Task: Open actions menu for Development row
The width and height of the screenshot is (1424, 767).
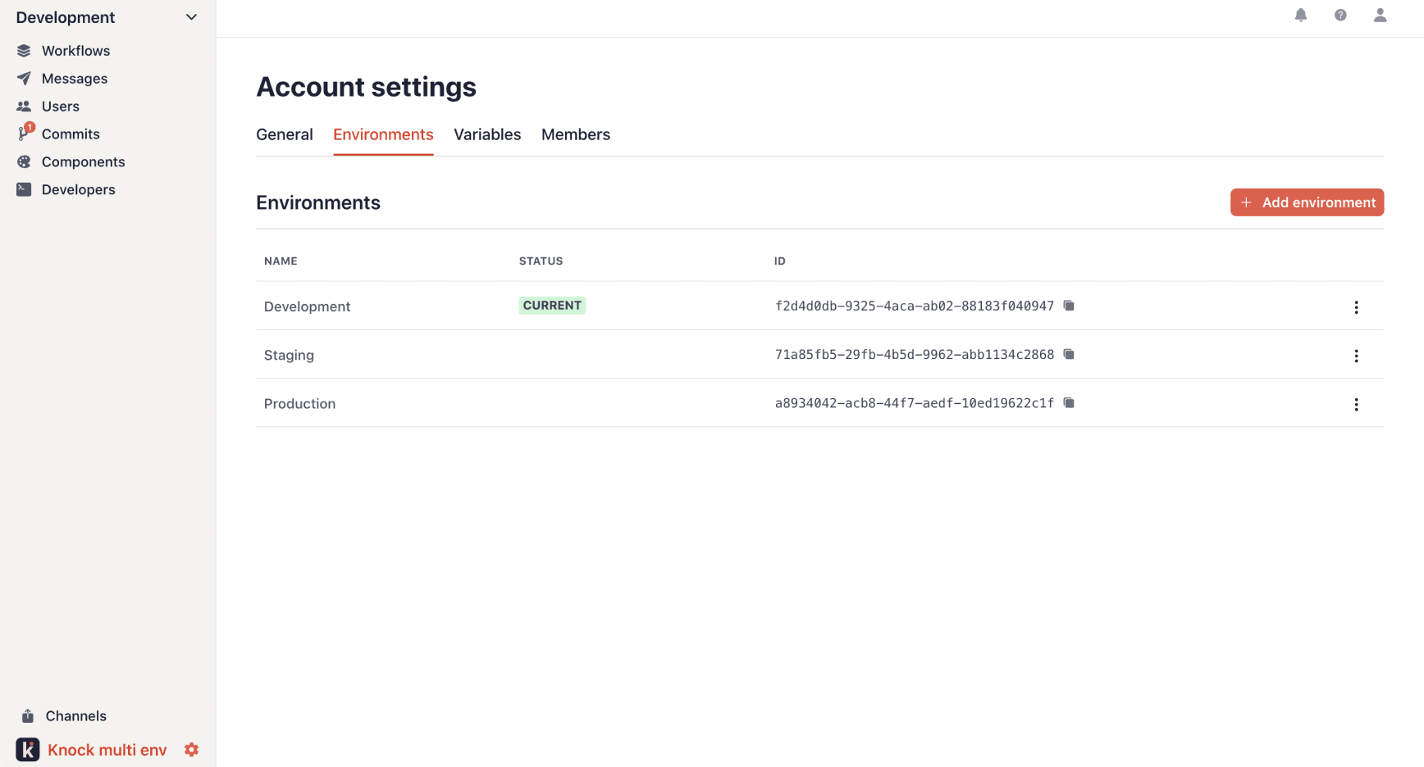Action: [1356, 307]
